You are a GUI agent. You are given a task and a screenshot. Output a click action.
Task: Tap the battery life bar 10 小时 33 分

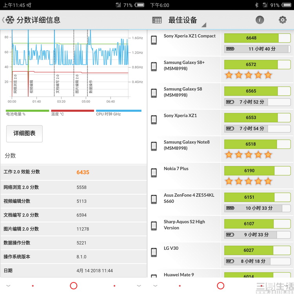(x=258, y=208)
